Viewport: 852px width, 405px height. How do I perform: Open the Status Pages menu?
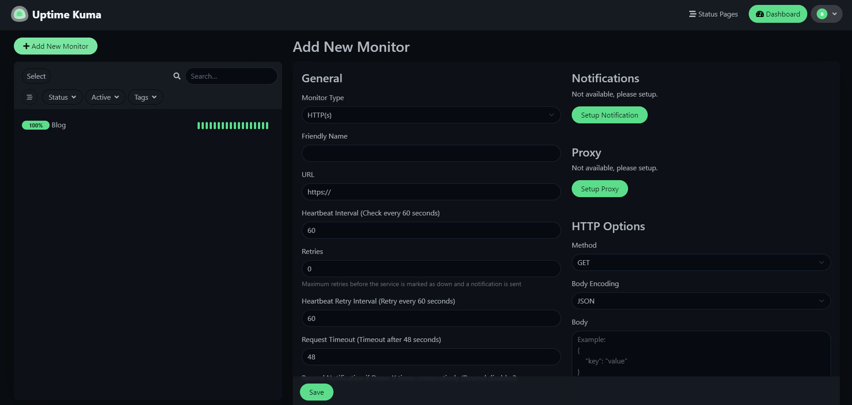(x=717, y=14)
